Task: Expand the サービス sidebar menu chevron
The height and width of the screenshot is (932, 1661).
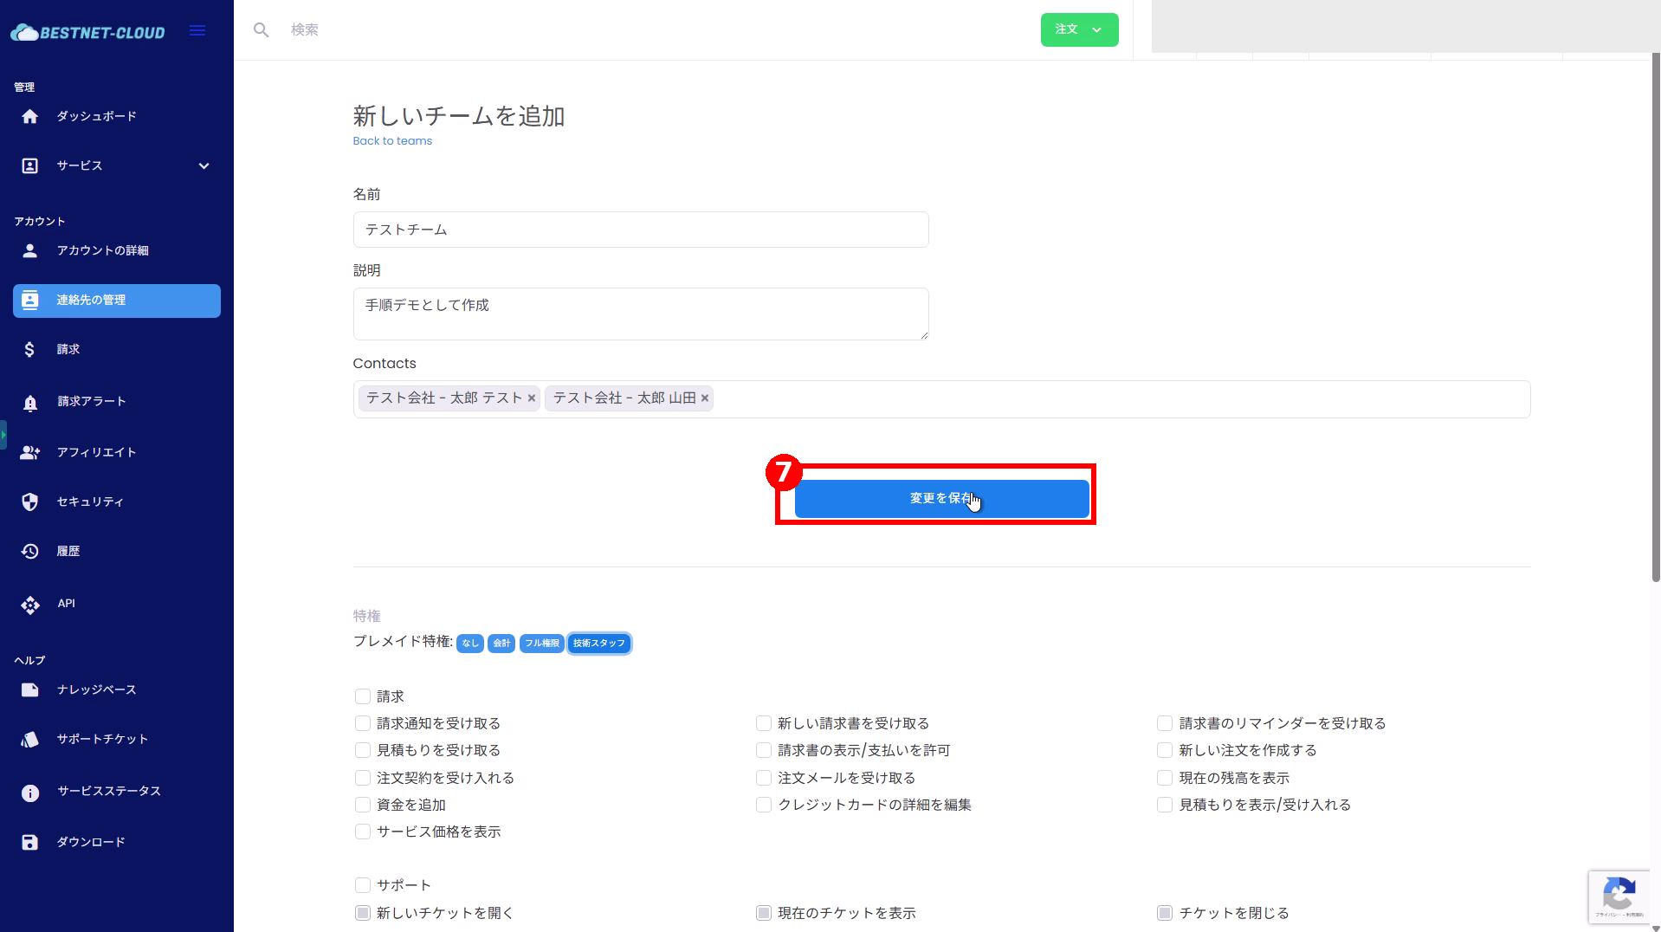Action: coord(204,166)
